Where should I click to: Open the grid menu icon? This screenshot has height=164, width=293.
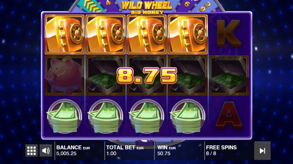click(31, 151)
